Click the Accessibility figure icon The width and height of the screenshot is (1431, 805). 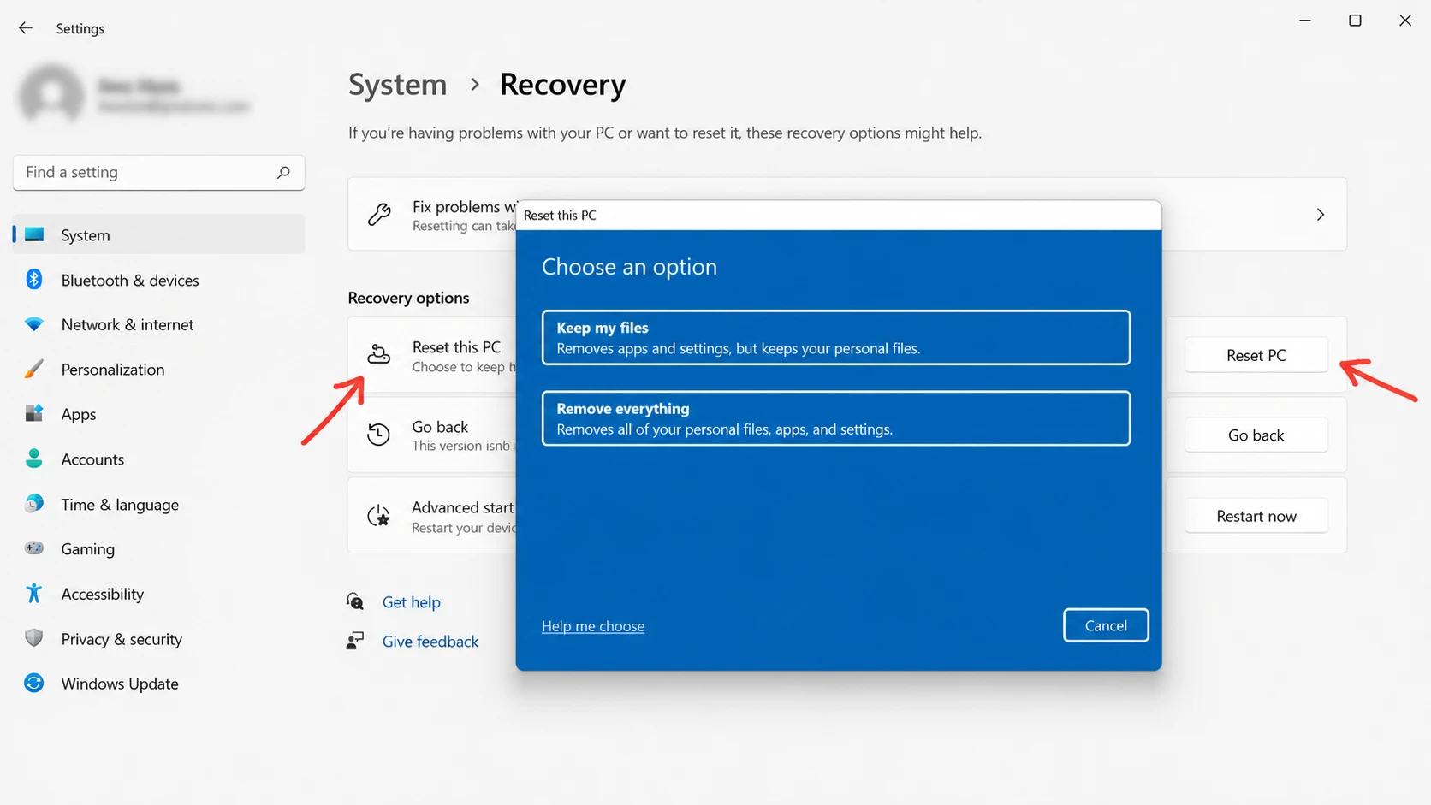pos(34,593)
